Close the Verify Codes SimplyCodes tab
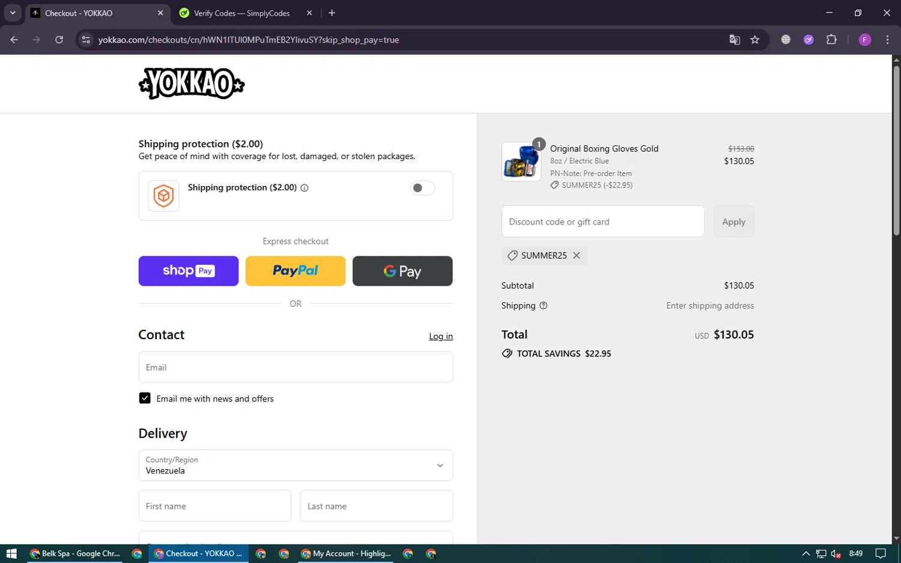 [x=309, y=13]
